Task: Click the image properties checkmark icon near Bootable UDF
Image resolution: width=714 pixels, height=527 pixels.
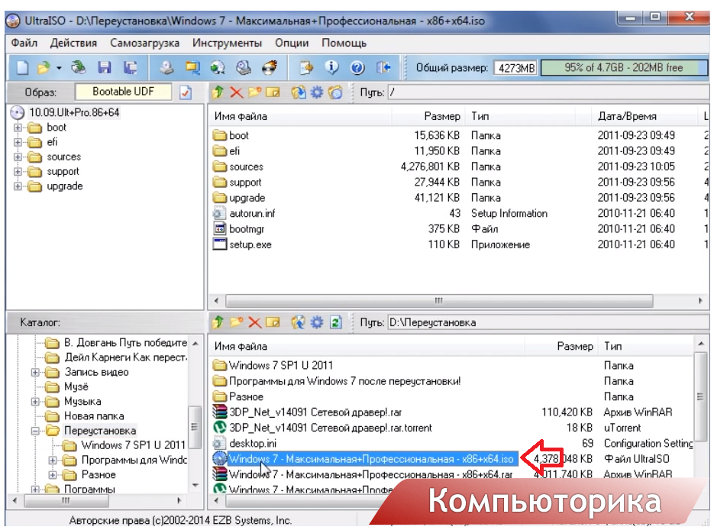Action: (186, 92)
